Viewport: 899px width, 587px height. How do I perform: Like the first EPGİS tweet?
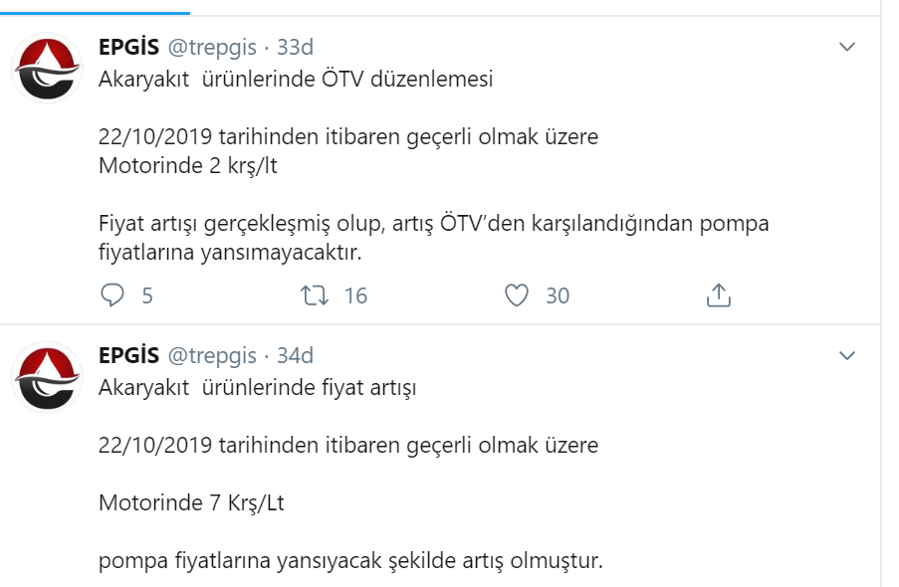(x=516, y=295)
